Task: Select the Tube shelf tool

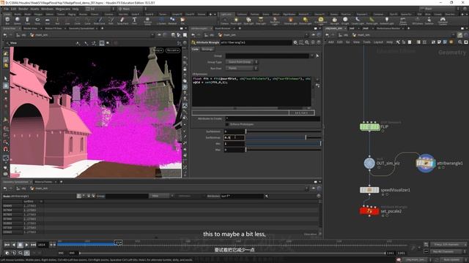Action: tap(27, 20)
